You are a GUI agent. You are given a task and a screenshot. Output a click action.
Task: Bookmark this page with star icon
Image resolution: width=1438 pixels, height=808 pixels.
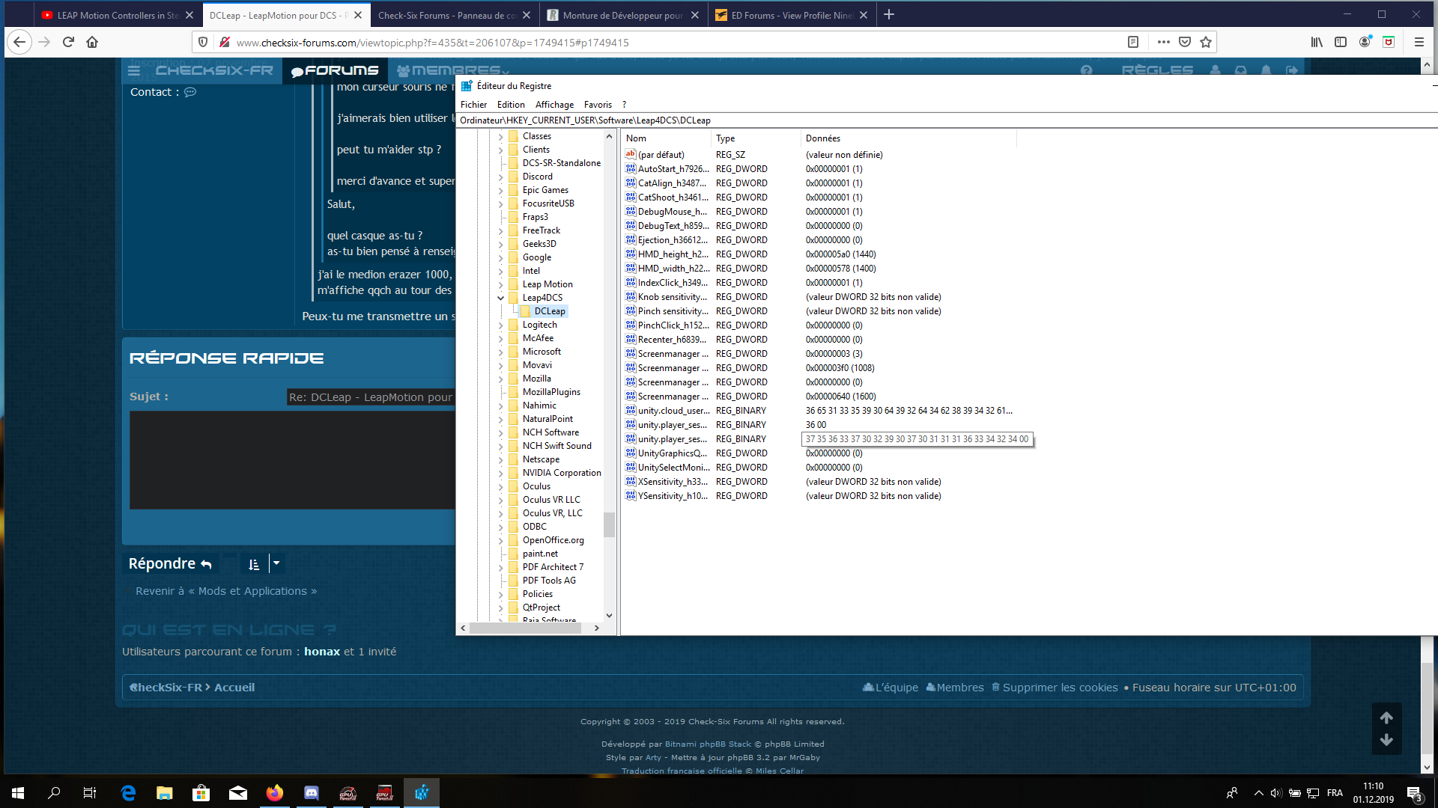coord(1206,43)
